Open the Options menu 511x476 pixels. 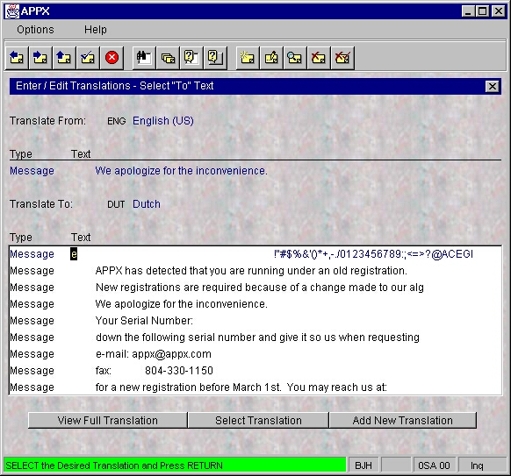tap(35, 30)
